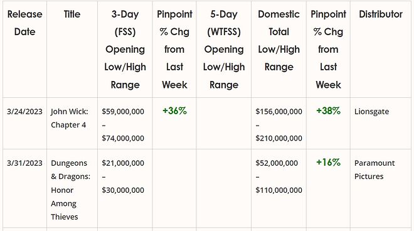Click the $21,000,000 – $30,000,000 opening range
414x231 pixels.
(123, 176)
